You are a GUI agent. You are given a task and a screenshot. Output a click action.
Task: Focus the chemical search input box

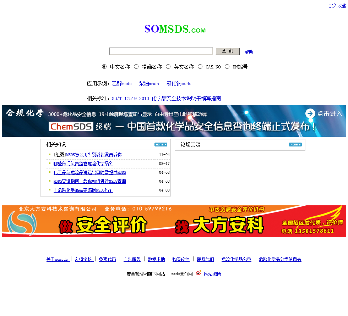coord(161,51)
